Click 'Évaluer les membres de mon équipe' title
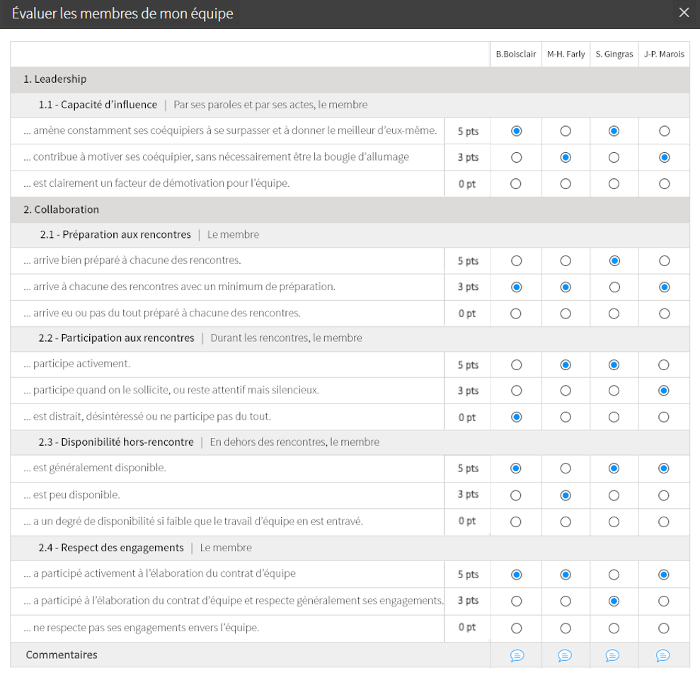Screen dimensions: 700x673 click(122, 13)
